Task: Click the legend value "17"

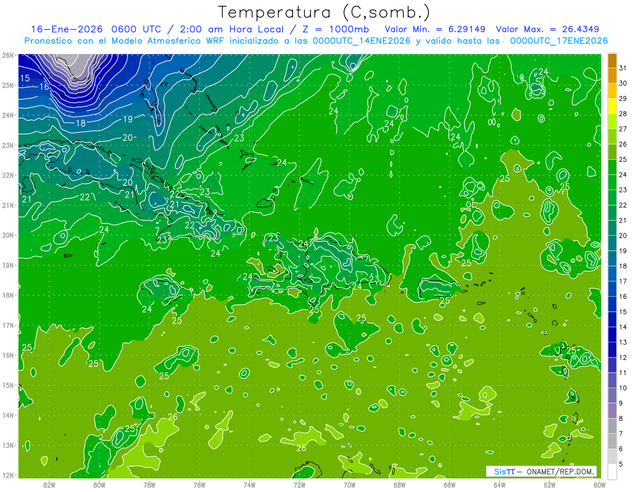Action: click(x=623, y=281)
